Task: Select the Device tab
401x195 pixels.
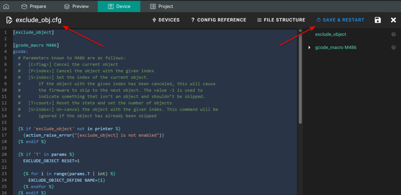Action: coord(119,6)
